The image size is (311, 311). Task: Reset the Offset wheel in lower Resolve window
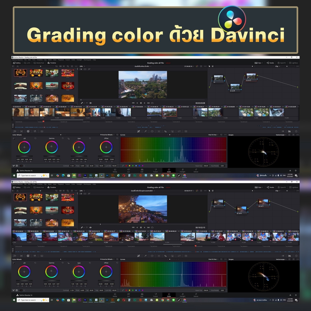pos(117,263)
